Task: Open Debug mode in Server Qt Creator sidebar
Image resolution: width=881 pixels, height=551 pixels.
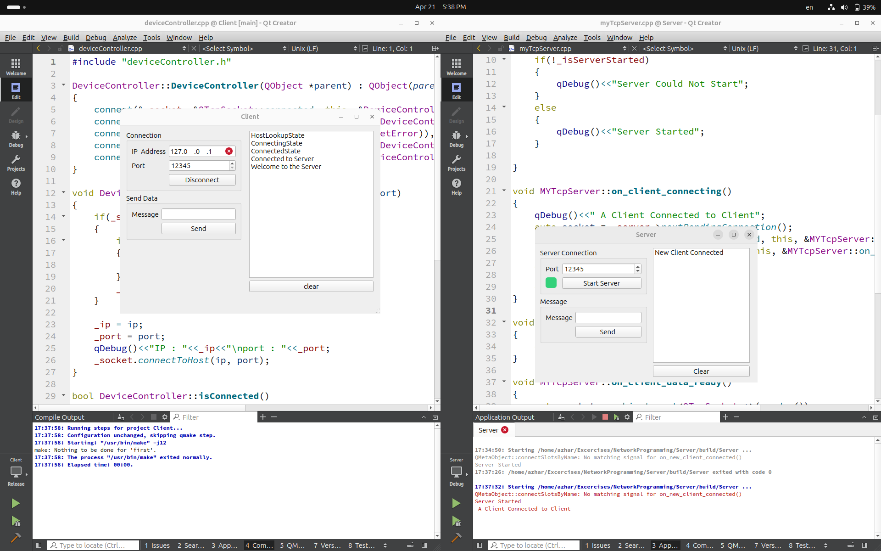Action: coord(457,139)
